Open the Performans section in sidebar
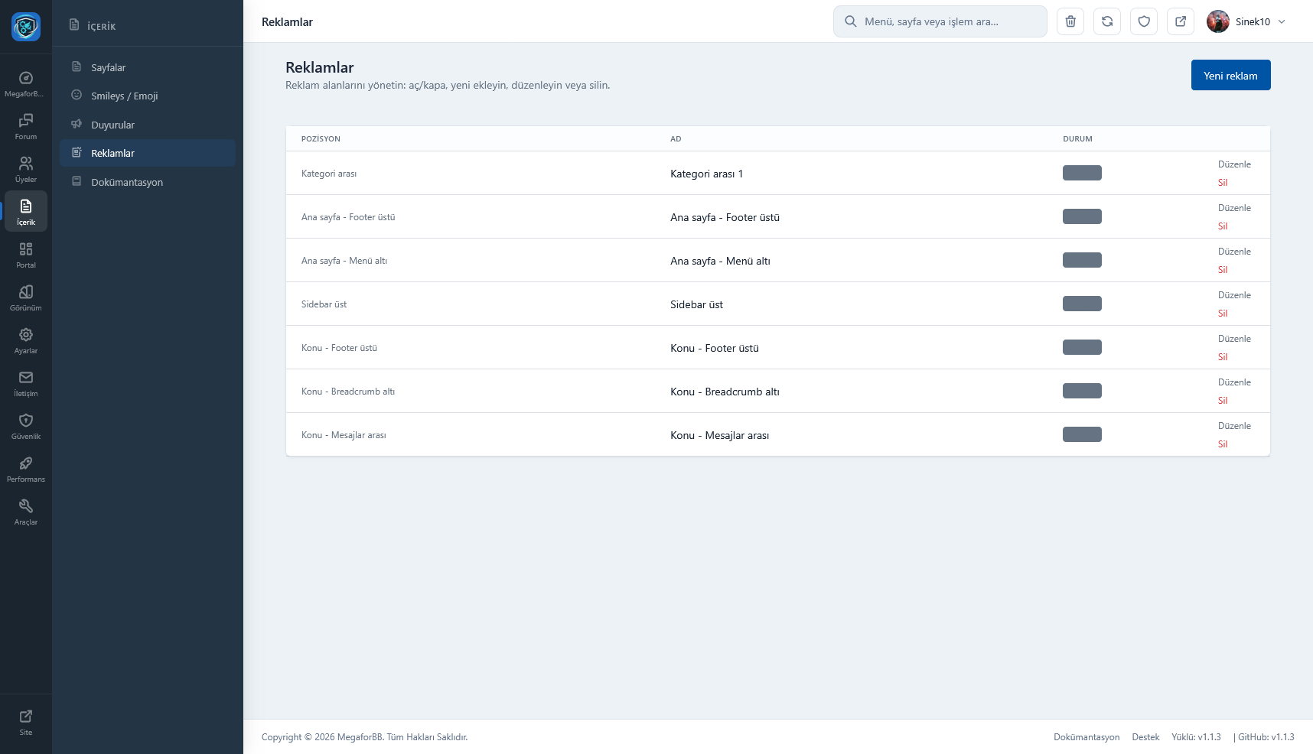1313x754 pixels. tap(26, 469)
